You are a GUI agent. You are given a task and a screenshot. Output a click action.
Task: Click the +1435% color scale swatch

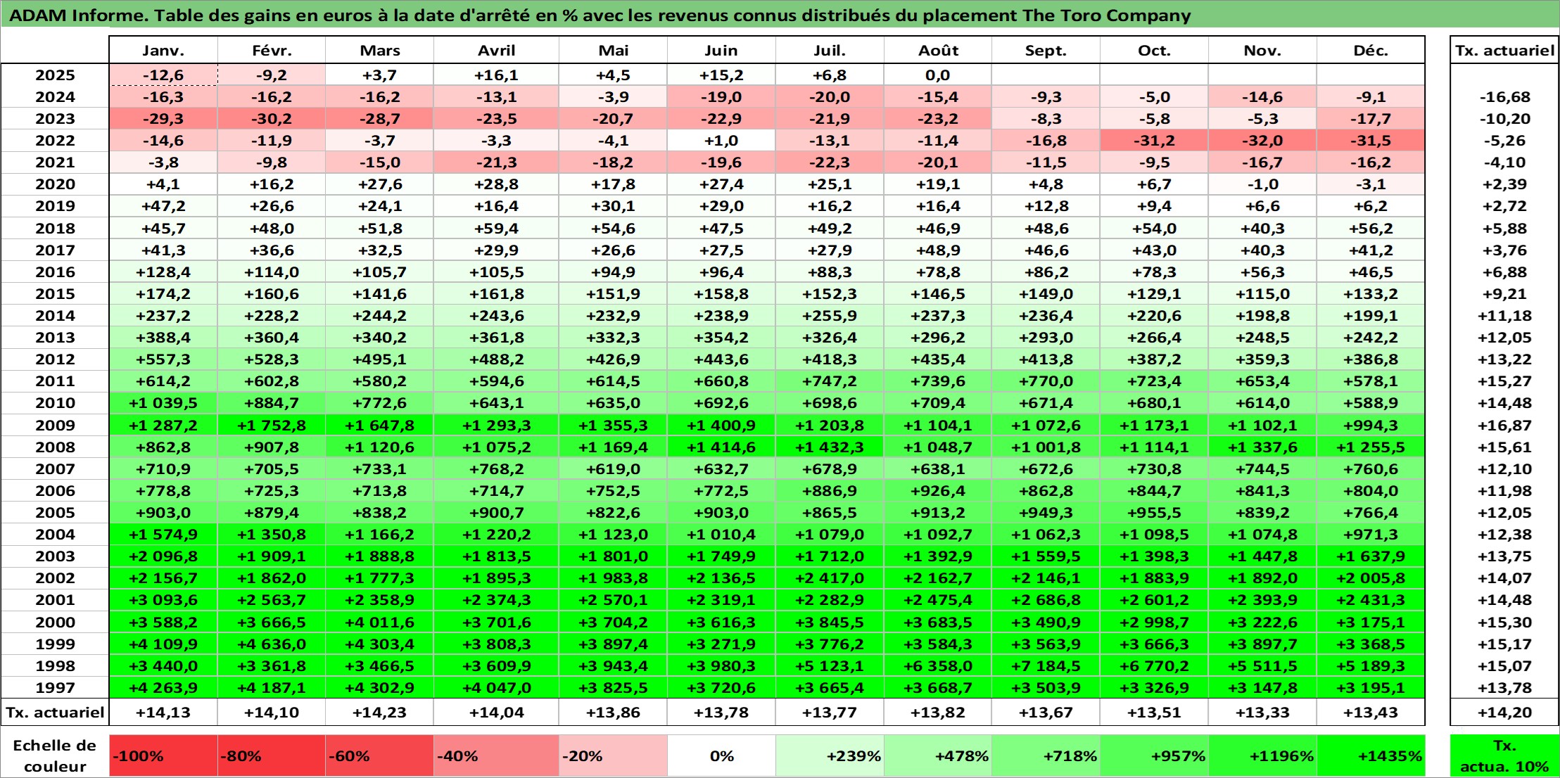click(1371, 755)
